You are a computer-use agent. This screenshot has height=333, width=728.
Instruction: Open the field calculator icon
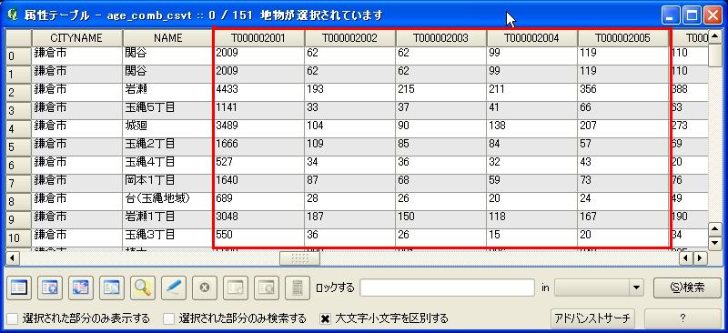pos(298,288)
